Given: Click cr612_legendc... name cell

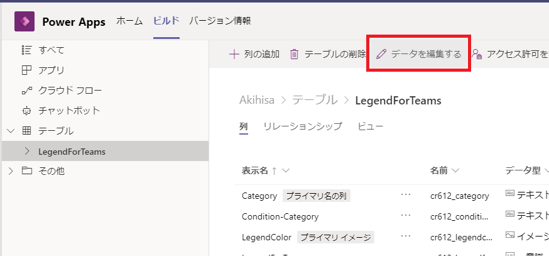Looking at the screenshot, I should (x=462, y=237).
